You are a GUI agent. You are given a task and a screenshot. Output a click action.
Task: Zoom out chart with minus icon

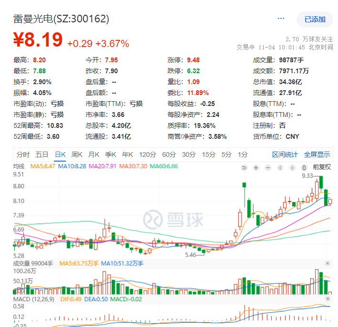[268, 168]
